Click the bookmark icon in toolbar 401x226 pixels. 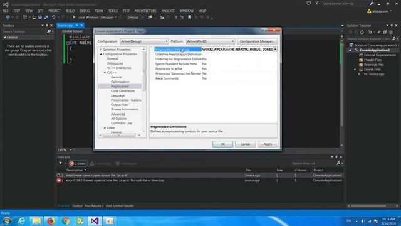189,17
